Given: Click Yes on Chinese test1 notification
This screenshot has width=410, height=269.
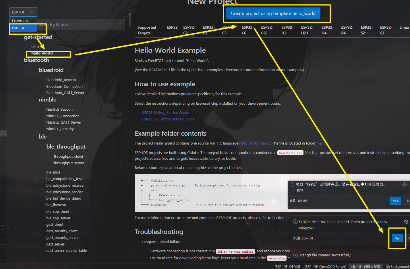Looking at the screenshot, I should tap(395, 201).
